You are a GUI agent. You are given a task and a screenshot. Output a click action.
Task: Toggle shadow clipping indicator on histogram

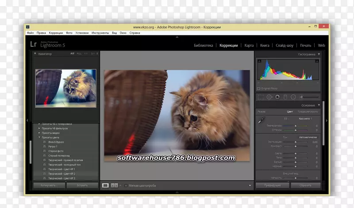click(x=259, y=61)
